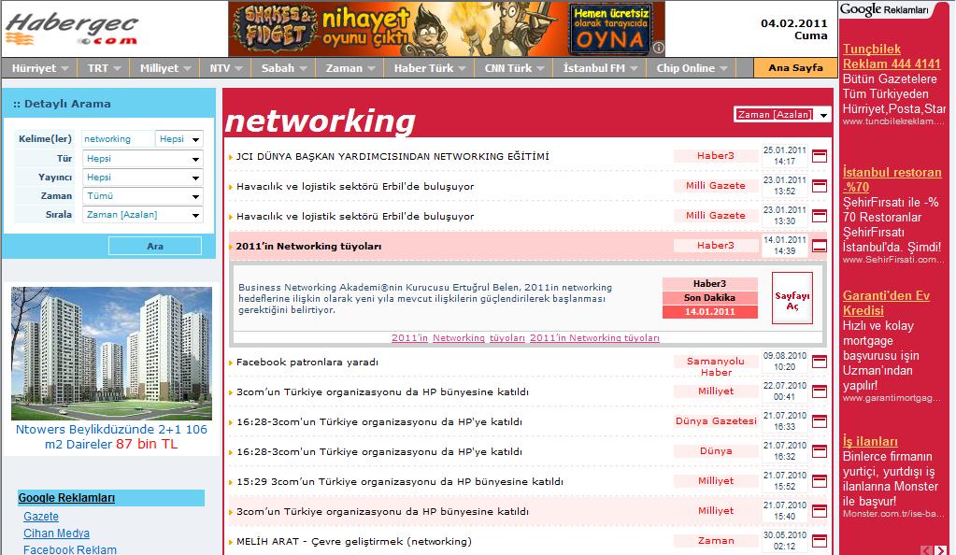Viewport: 956px width, 555px height.
Task: Open İş ilanları ad link
Action: coord(870,441)
